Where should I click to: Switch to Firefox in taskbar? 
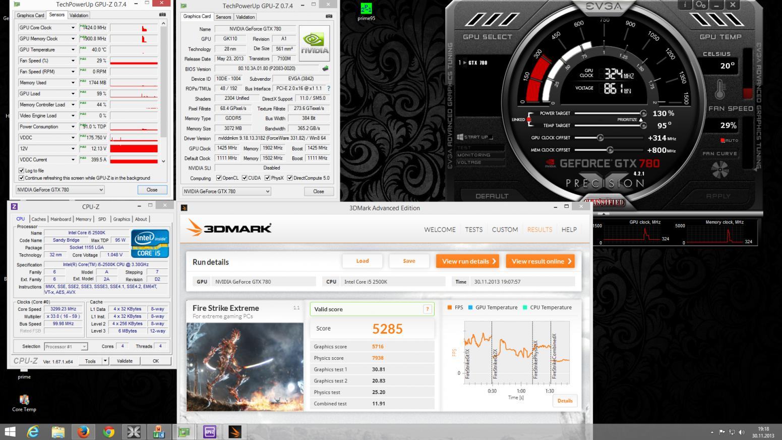point(83,432)
